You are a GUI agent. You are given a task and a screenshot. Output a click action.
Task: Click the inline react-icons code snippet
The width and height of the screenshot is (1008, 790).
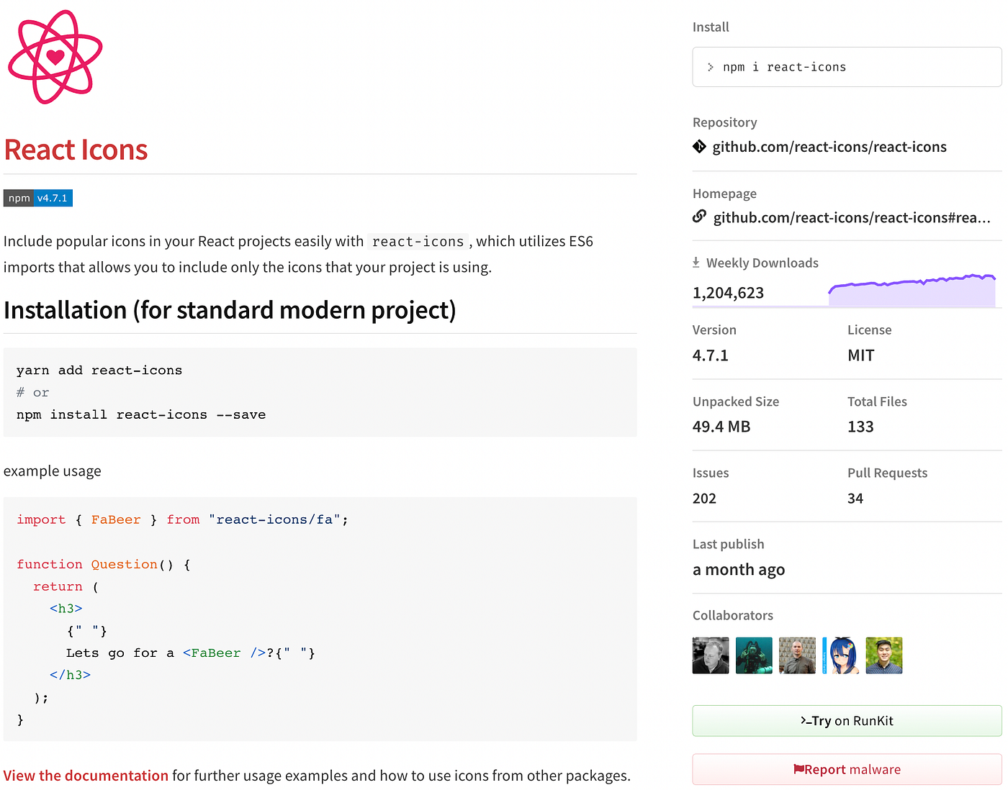tap(418, 242)
